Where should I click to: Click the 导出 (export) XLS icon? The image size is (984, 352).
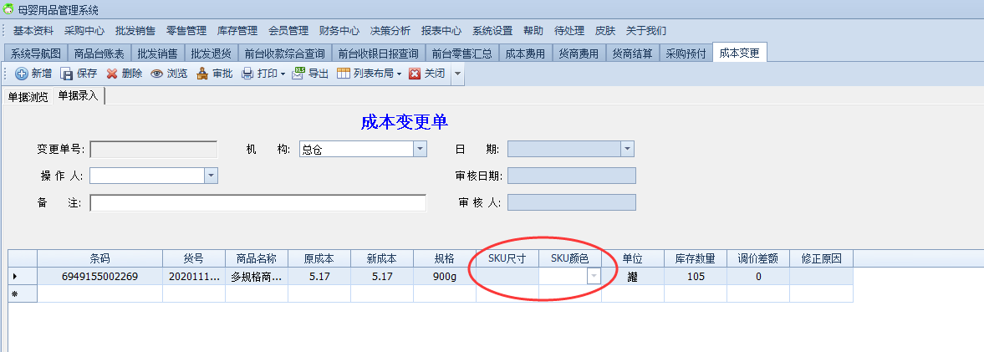(298, 74)
